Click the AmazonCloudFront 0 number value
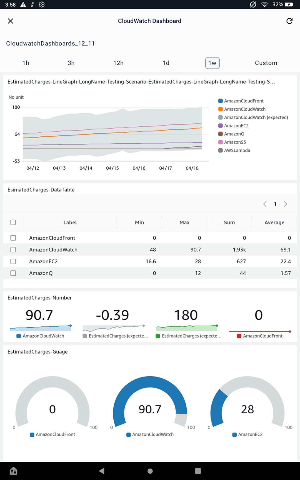 (259, 315)
